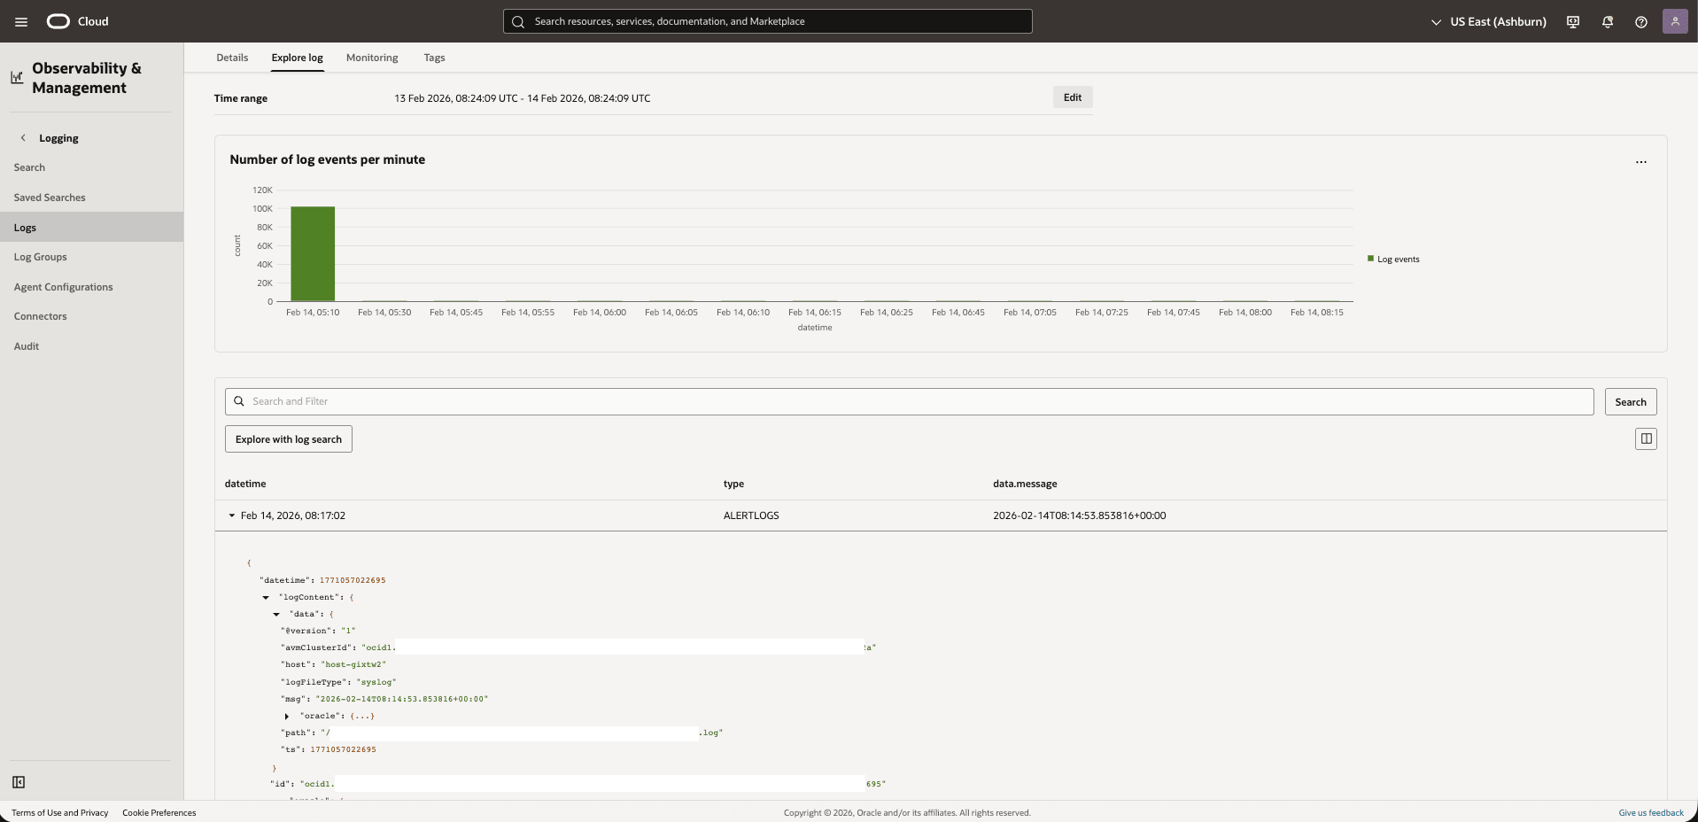Open Audit in sidebar
This screenshot has height=822, width=1698.
coord(27,346)
